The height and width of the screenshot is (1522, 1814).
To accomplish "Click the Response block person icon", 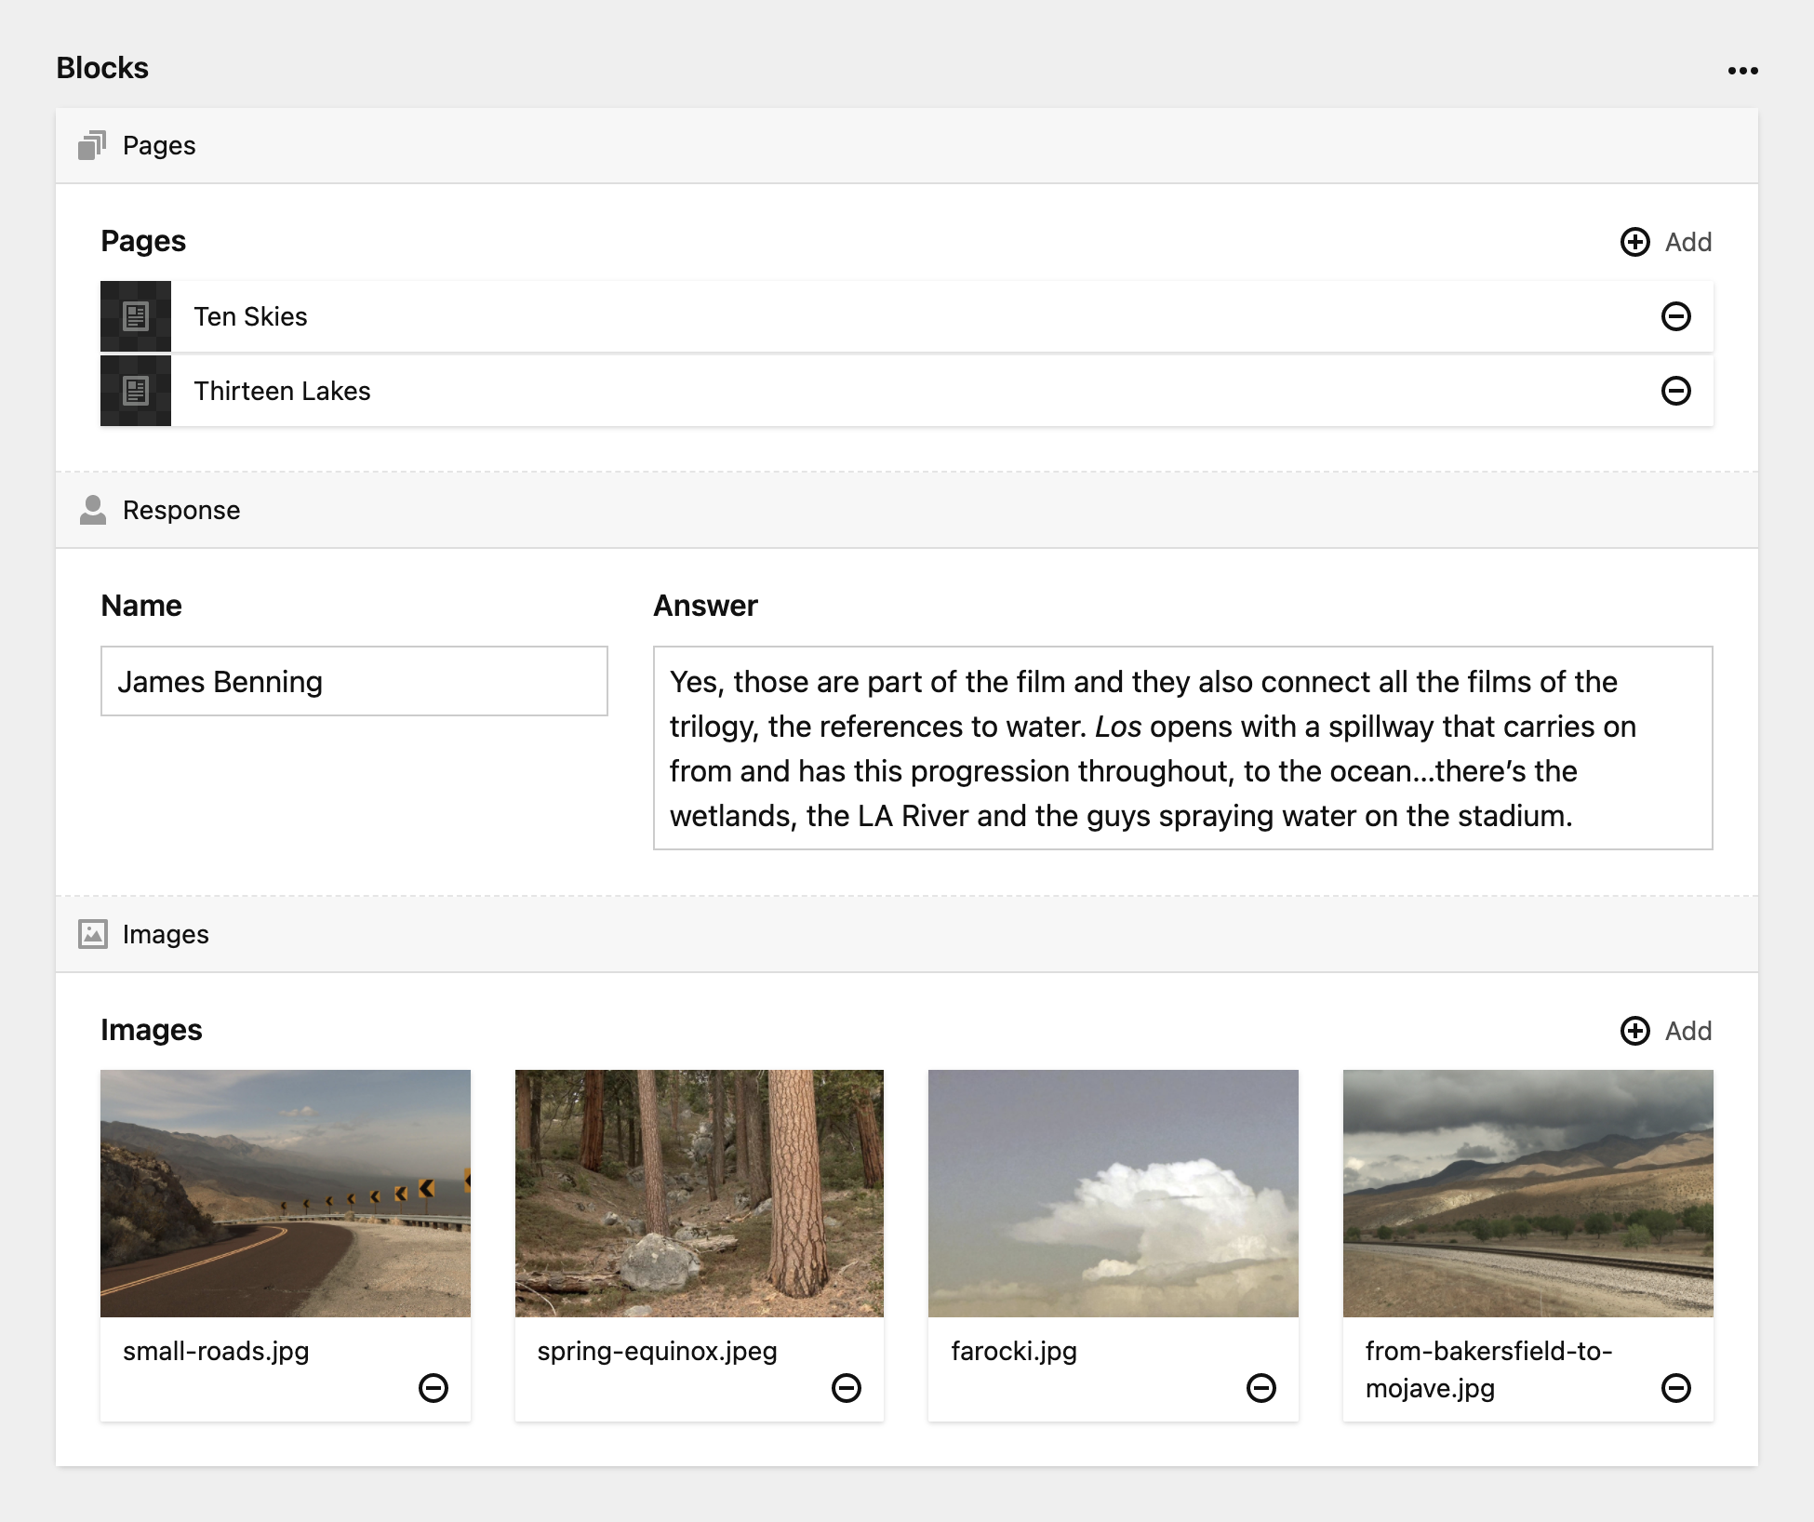I will [92, 510].
